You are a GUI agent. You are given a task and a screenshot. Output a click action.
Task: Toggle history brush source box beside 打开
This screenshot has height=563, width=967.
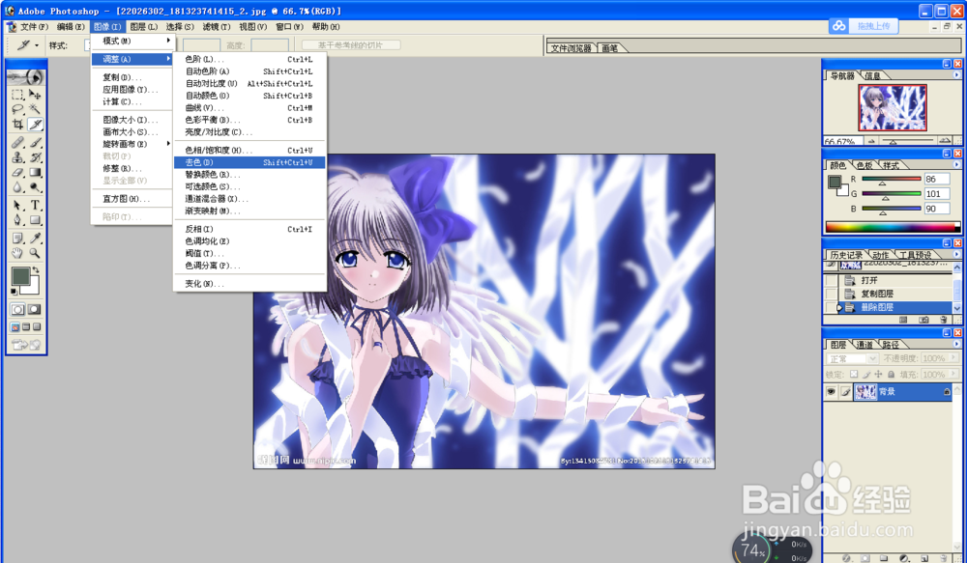click(x=831, y=280)
